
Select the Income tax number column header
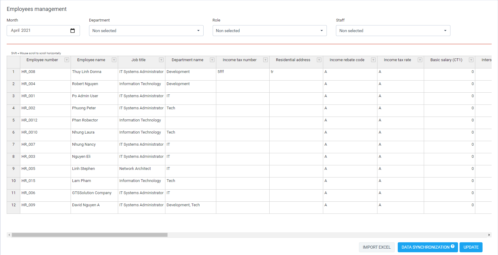click(243, 62)
